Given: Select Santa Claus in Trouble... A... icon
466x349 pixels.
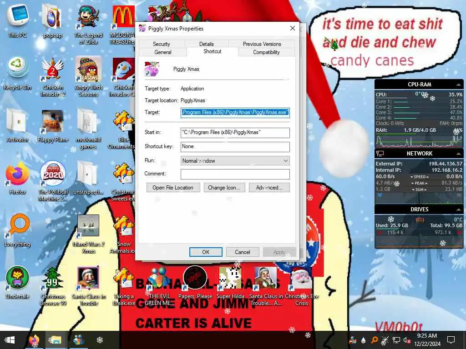Looking at the screenshot, I should [x=266, y=286].
